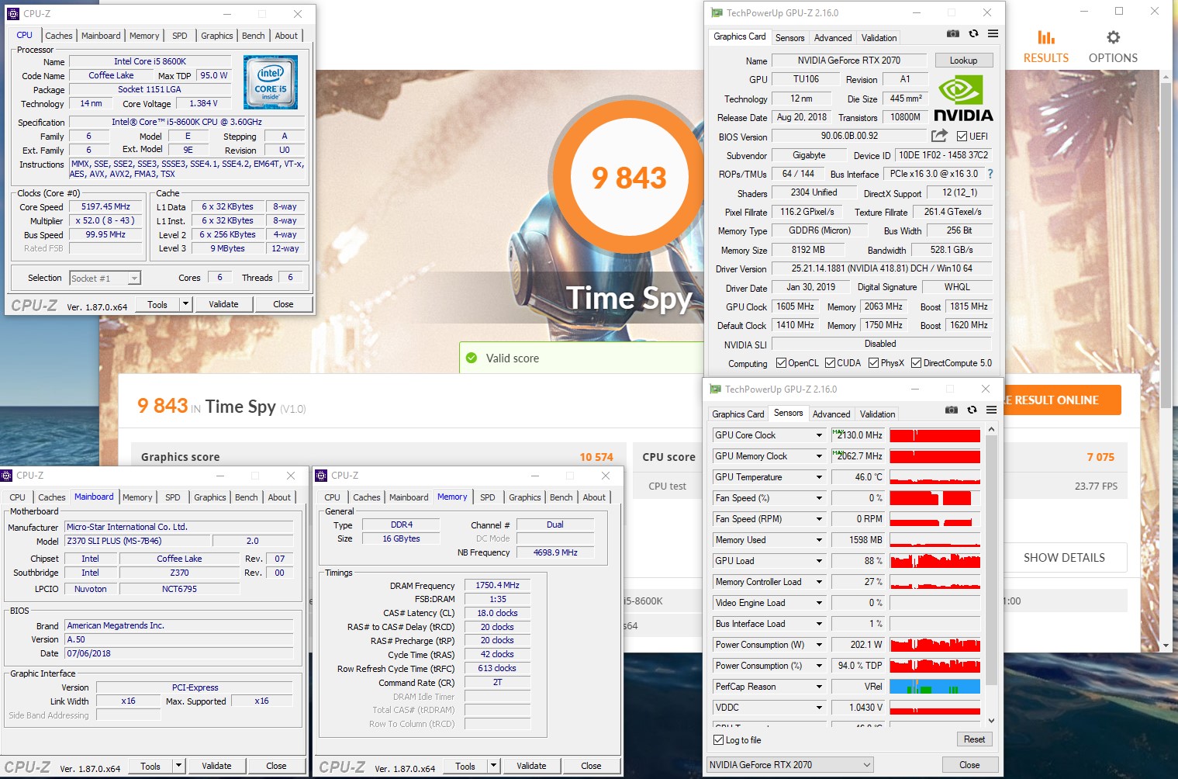Screen dimensions: 1178x779
Task: Open 3DMark OPTIONS gear icon
Action: [x=1113, y=37]
